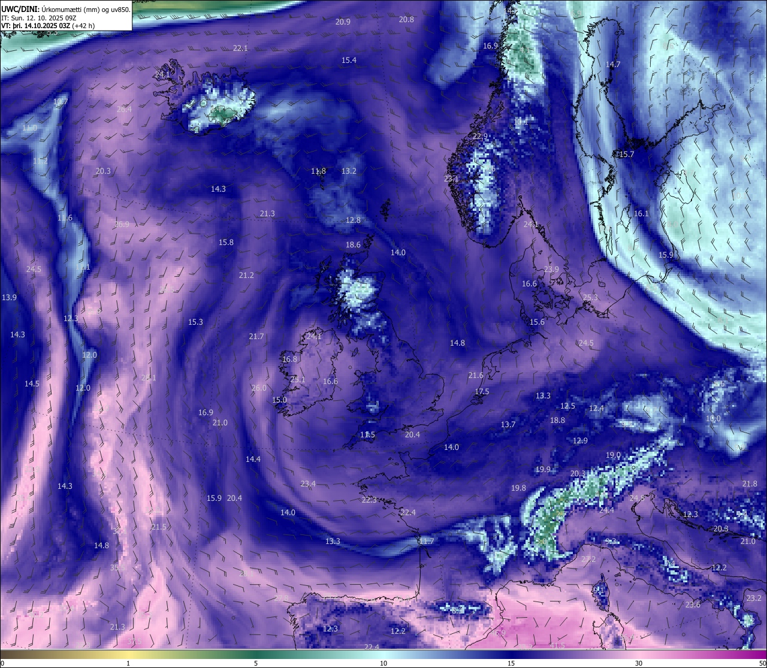767x668 pixels.
Task: Select the 13.9 value at the left edge
Action: (x=9, y=297)
